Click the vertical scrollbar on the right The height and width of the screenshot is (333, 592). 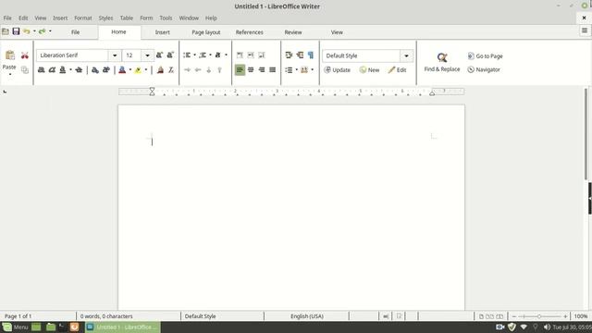tap(586, 134)
